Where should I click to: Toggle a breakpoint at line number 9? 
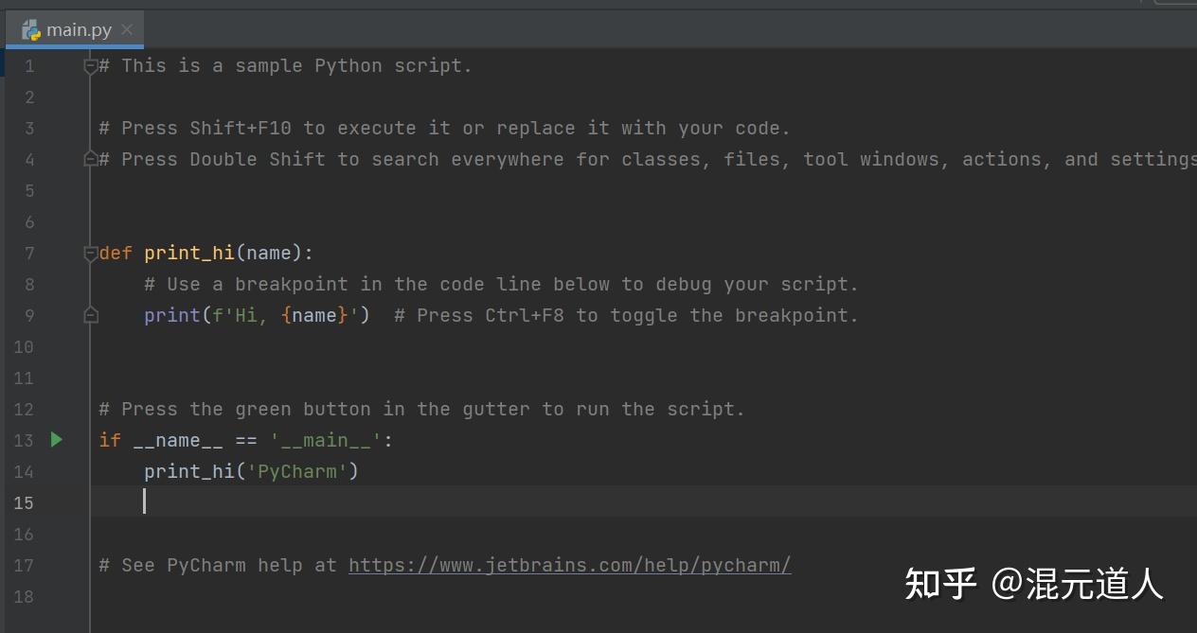(x=28, y=316)
